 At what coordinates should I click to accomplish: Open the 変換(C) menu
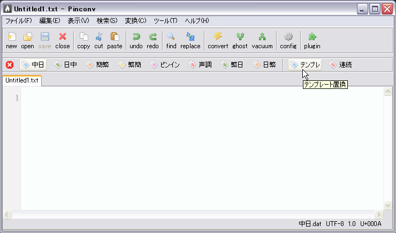135,21
